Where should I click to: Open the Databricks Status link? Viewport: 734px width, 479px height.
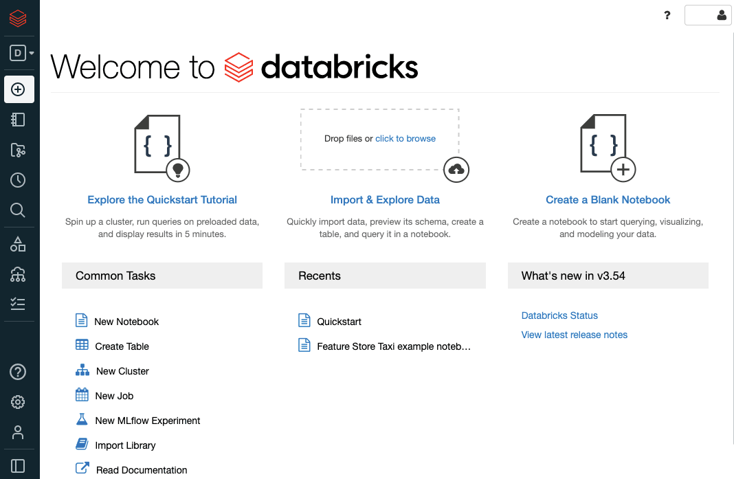pyautogui.click(x=559, y=315)
